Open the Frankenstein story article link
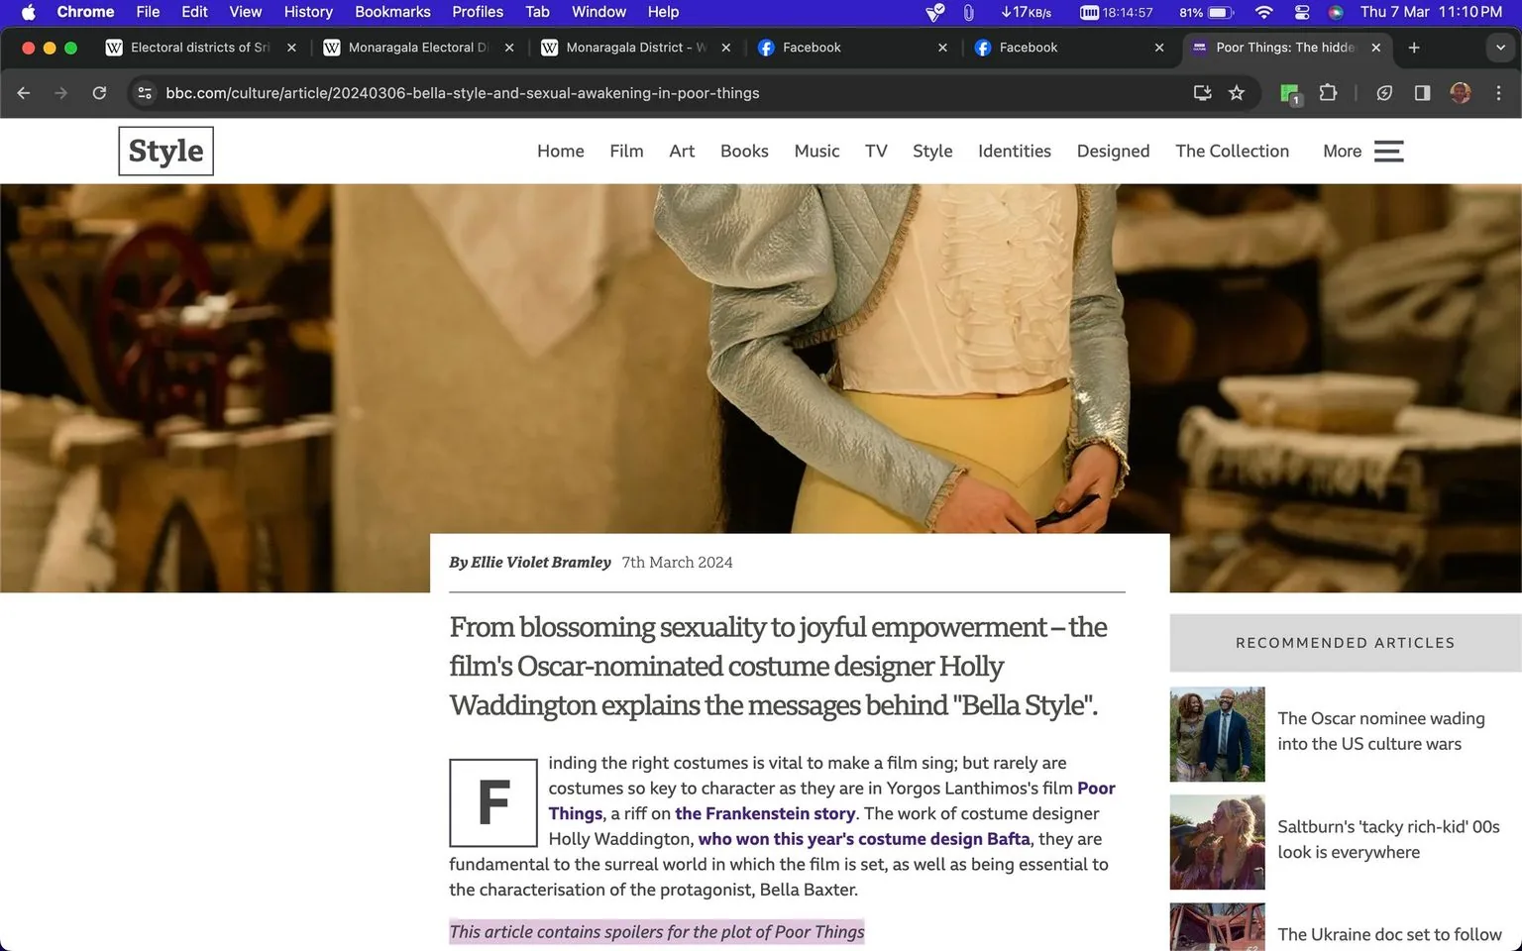 (765, 812)
